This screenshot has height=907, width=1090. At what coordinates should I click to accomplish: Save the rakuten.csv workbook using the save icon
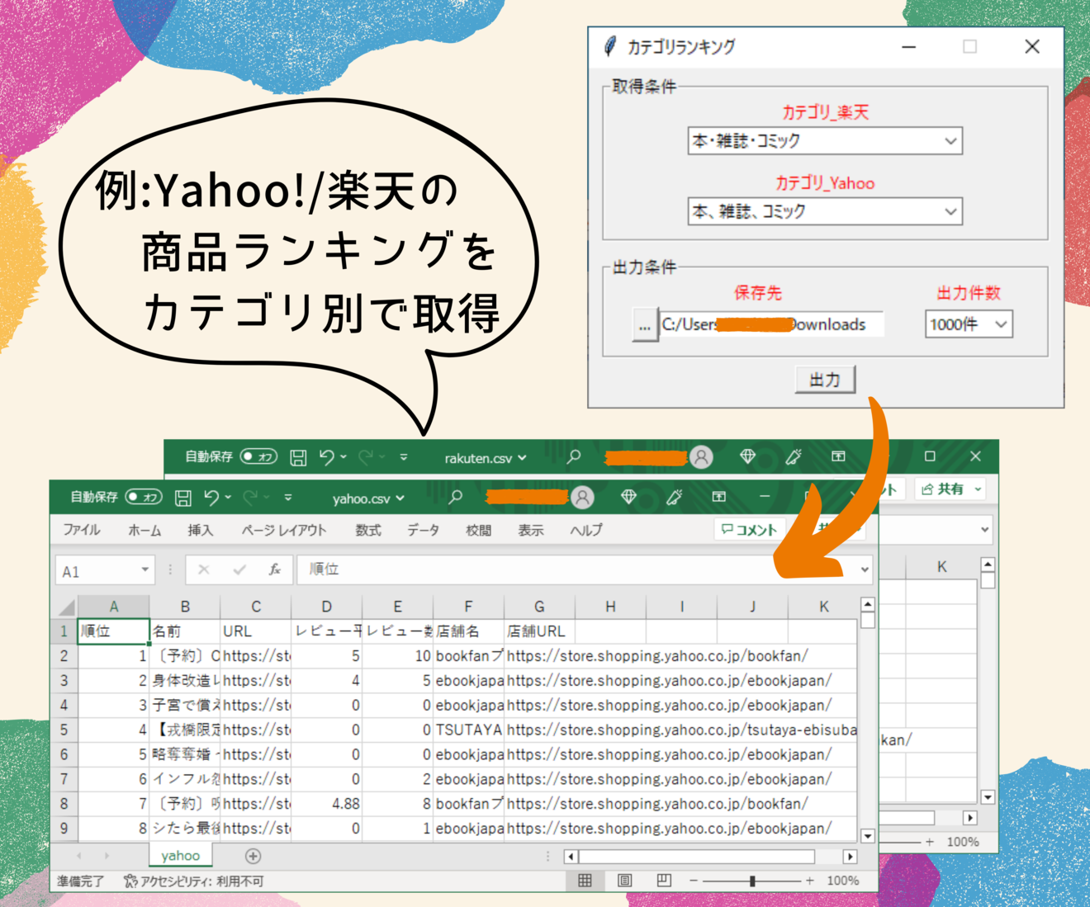[x=298, y=457]
